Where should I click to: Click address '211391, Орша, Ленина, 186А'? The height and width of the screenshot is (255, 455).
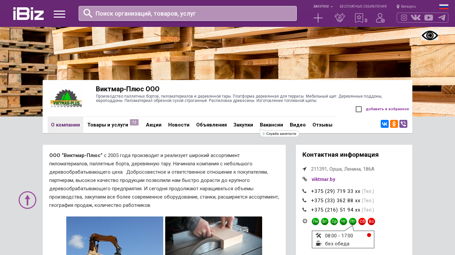click(343, 169)
